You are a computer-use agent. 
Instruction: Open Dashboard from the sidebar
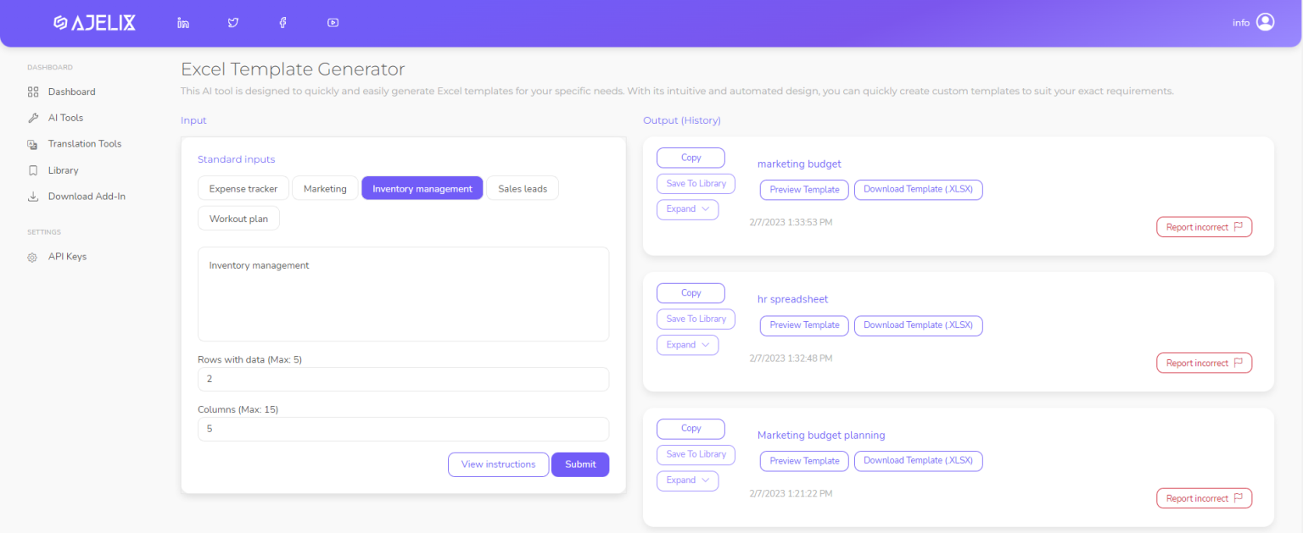click(x=71, y=92)
